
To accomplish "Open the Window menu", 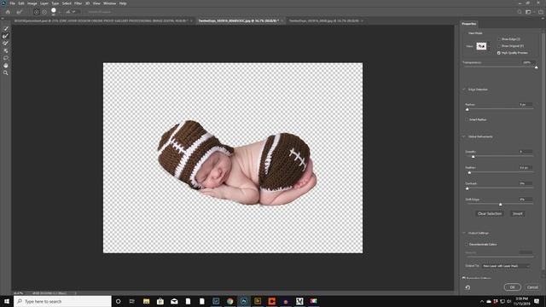I will 109,3.
